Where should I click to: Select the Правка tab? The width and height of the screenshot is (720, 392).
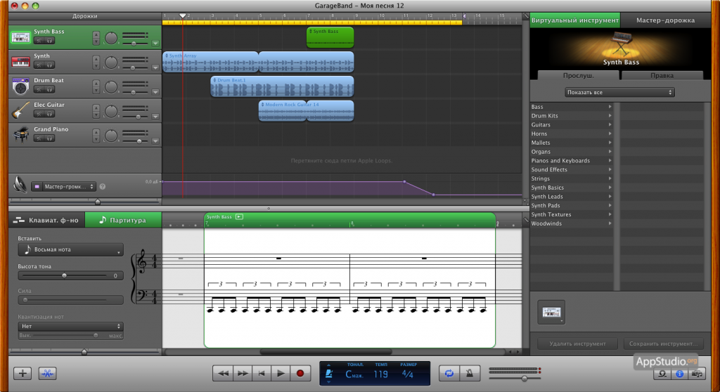pos(662,75)
